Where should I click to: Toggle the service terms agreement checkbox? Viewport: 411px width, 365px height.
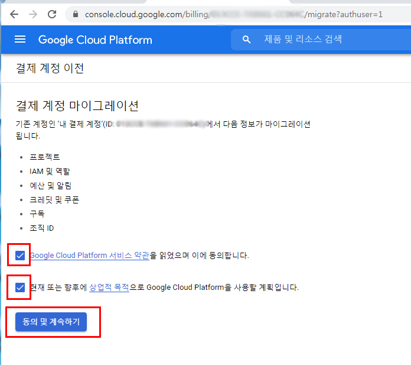click(20, 255)
